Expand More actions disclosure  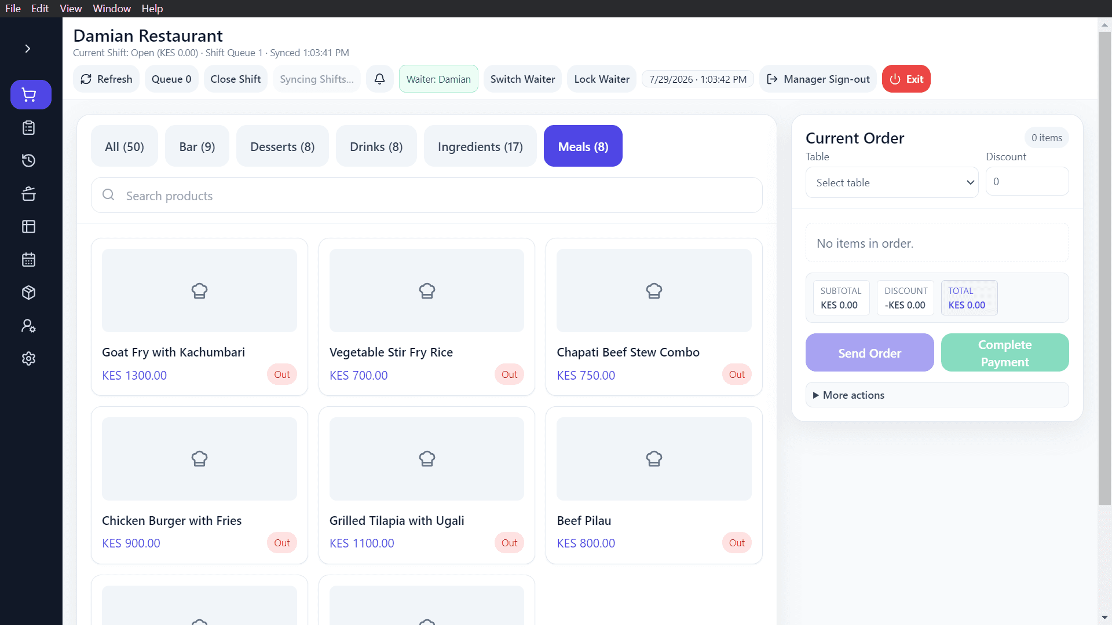(937, 395)
